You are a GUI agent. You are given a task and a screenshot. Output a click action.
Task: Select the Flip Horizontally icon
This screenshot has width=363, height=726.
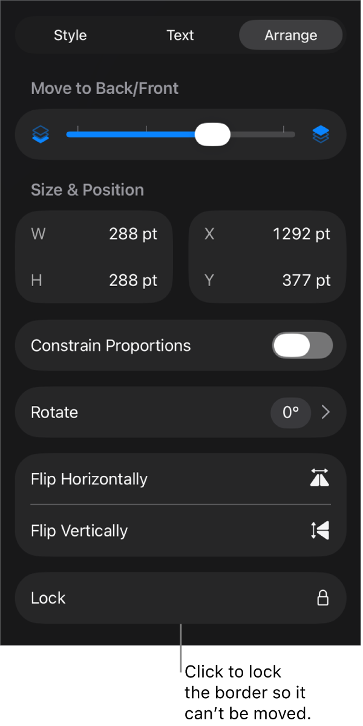(319, 478)
